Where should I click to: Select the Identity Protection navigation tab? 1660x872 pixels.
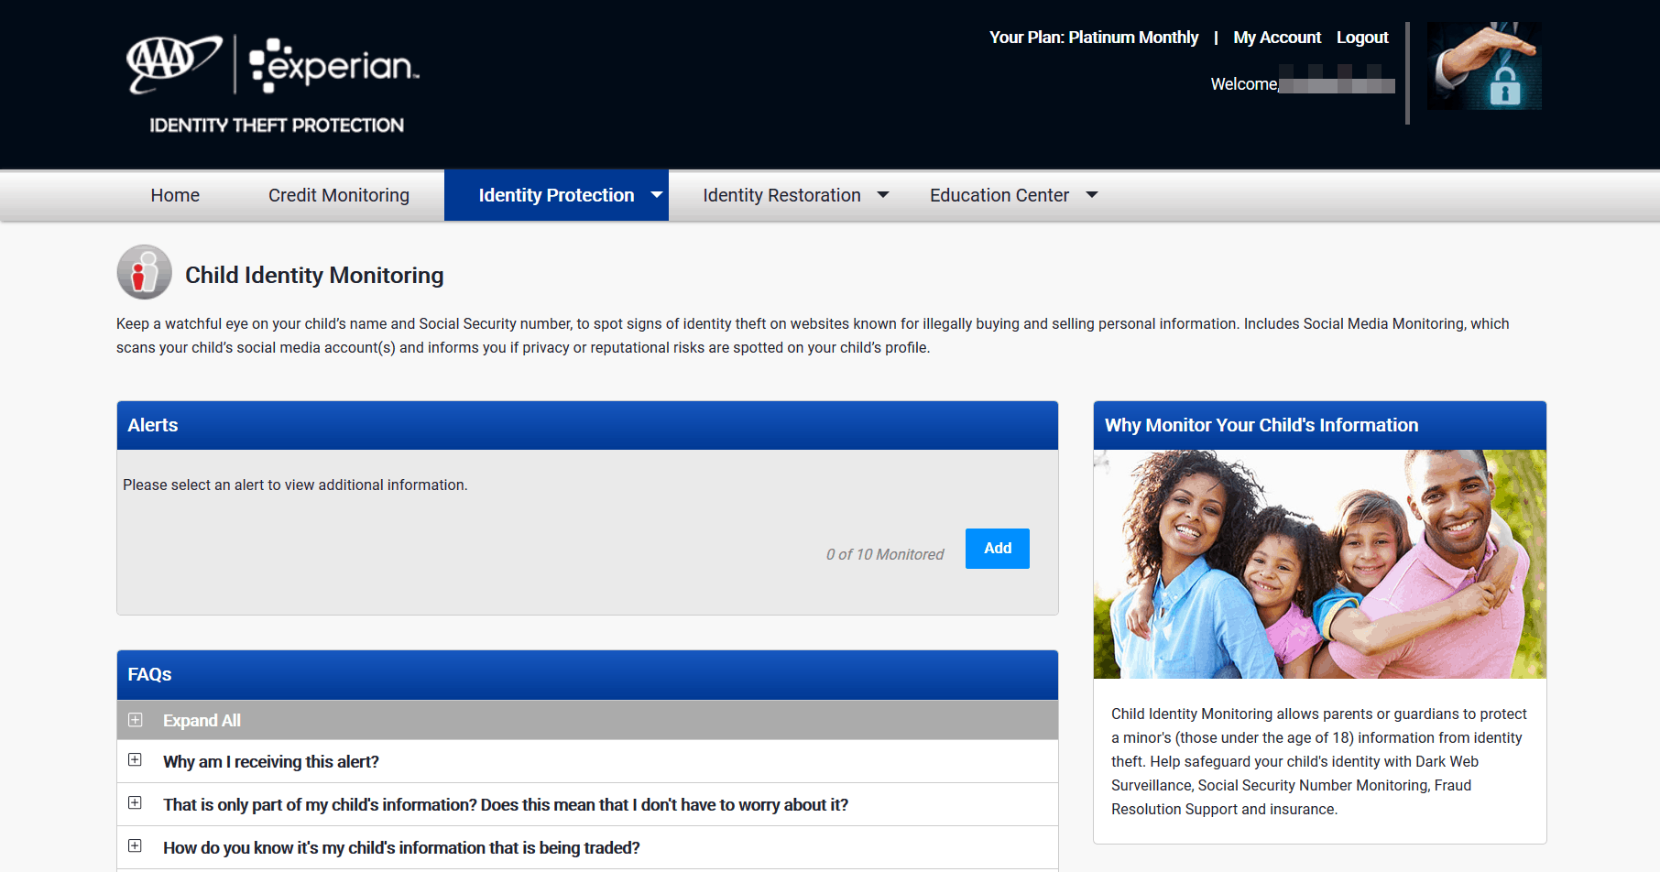[x=556, y=195]
